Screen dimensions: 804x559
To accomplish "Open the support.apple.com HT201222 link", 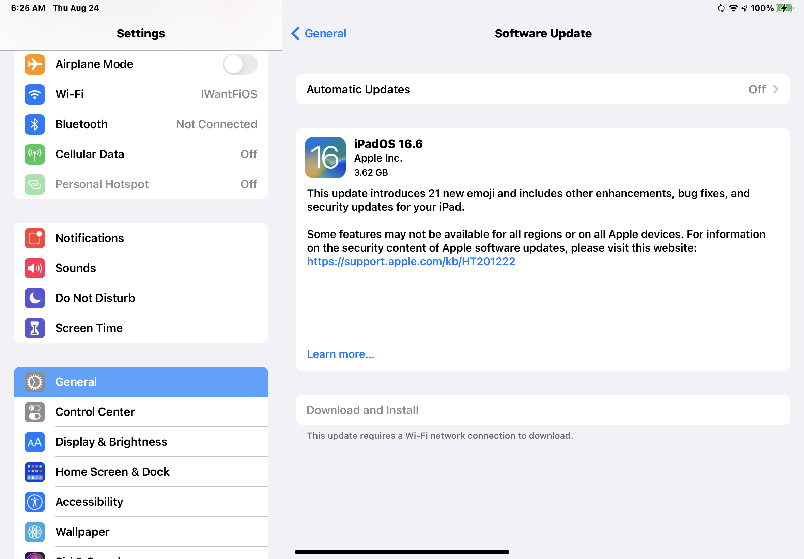I will tap(411, 262).
